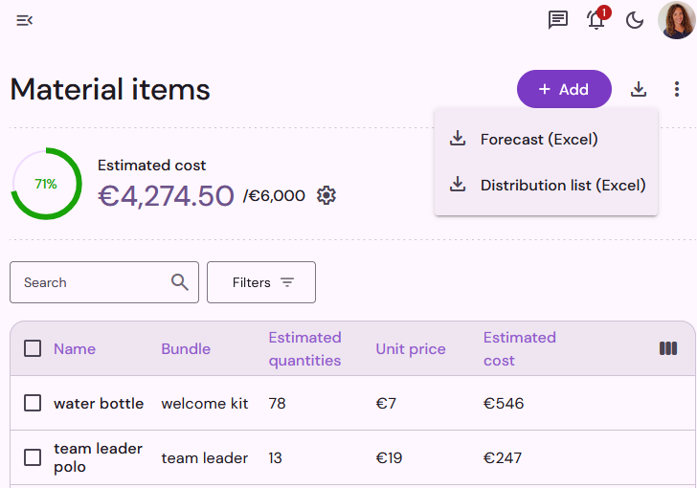697x488 pixels.
Task: Open budget settings gear icon
Action: [326, 195]
